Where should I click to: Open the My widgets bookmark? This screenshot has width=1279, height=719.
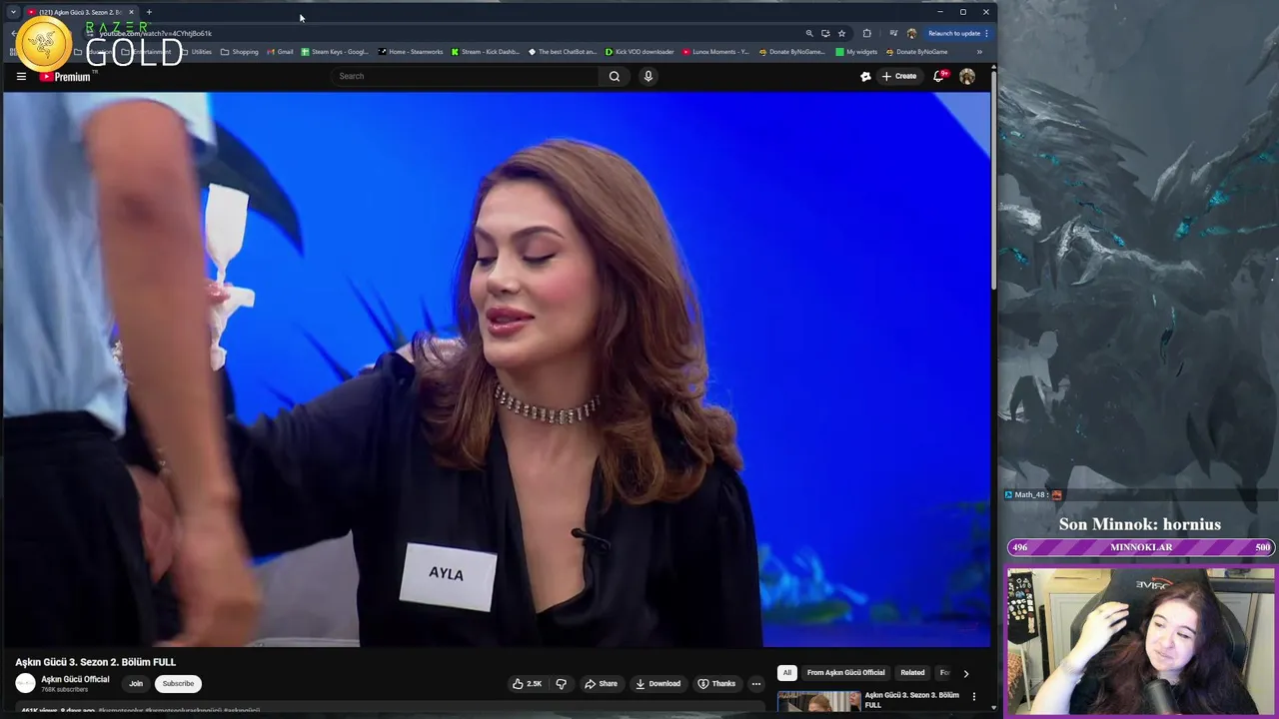[x=856, y=52]
